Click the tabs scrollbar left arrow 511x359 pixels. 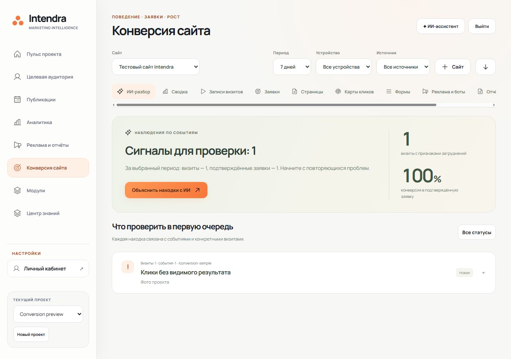point(114,105)
